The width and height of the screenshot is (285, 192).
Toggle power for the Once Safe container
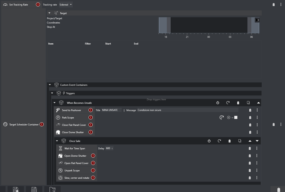tap(209, 141)
